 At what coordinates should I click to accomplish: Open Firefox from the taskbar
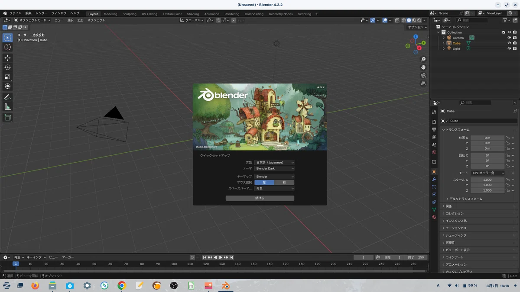click(x=35, y=286)
